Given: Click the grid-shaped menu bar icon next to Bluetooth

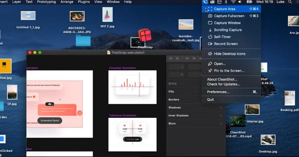Looking at the screenshot, I should [219, 2].
